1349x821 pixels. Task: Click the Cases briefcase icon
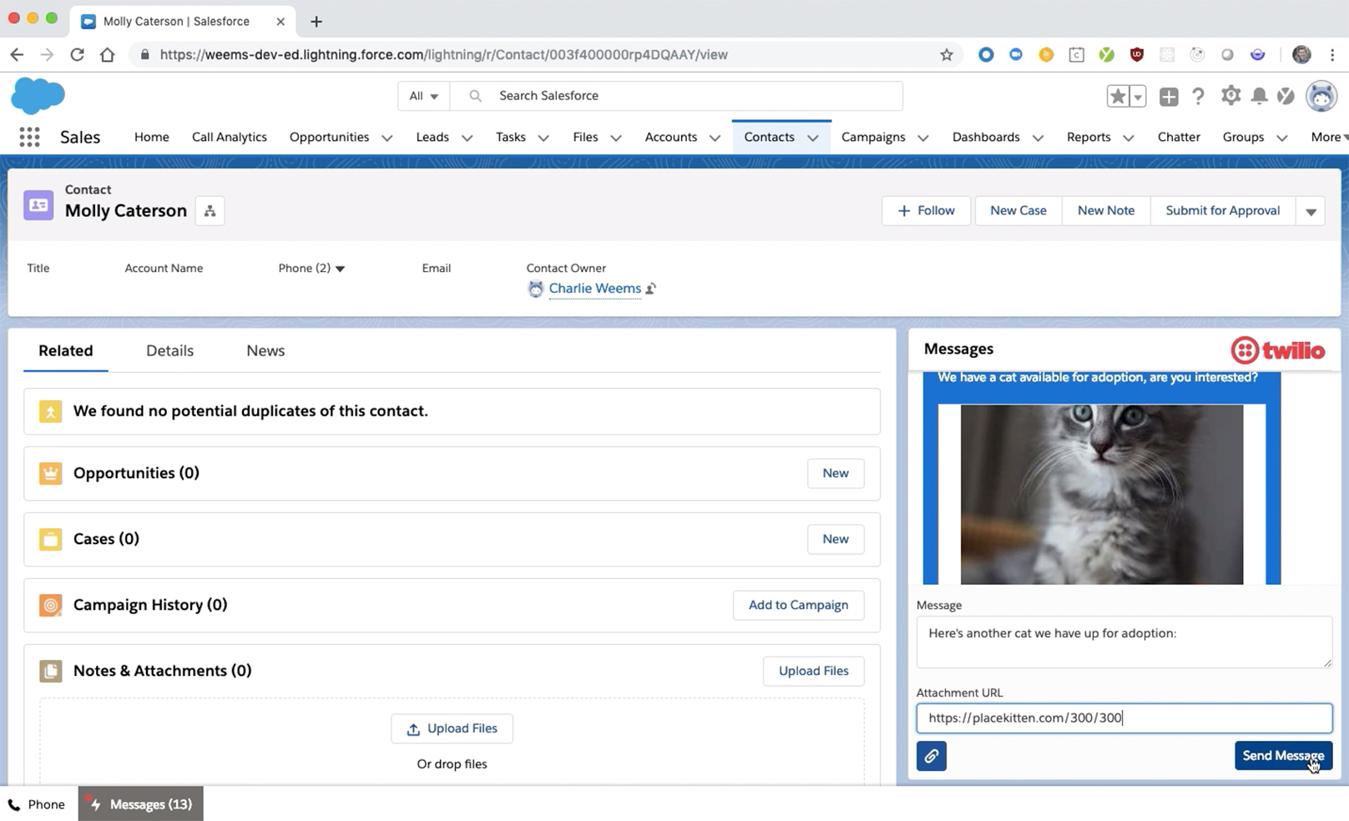(x=51, y=539)
